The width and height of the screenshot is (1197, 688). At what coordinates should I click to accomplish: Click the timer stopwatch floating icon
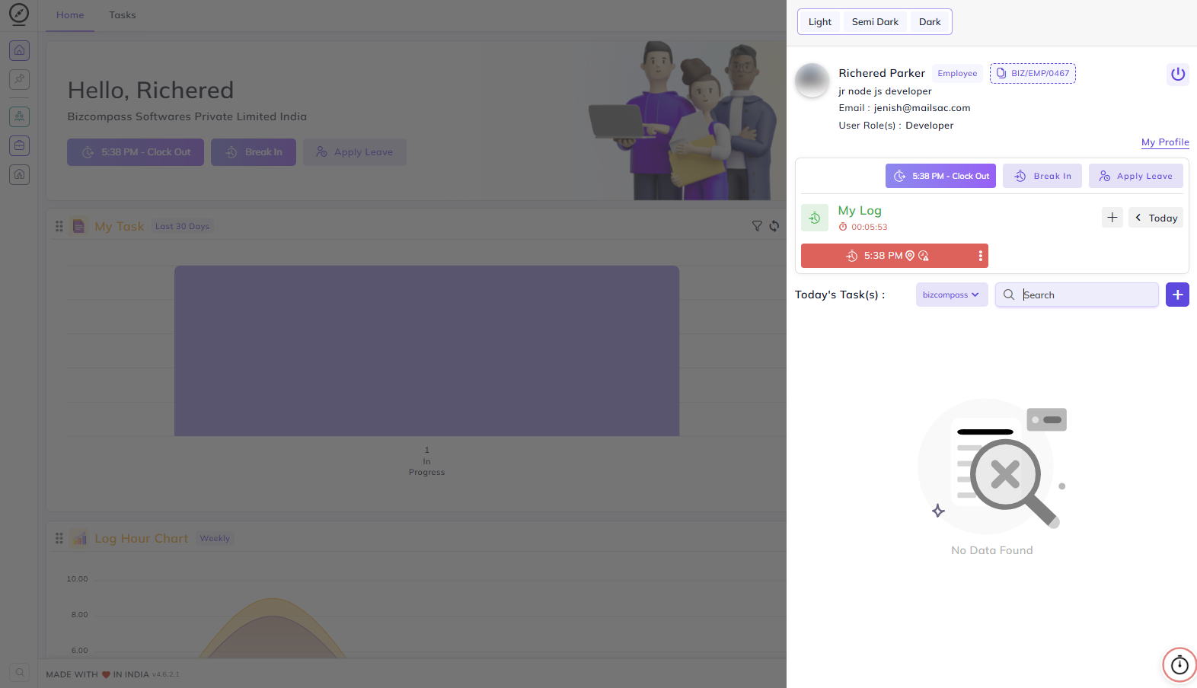pyautogui.click(x=1179, y=665)
